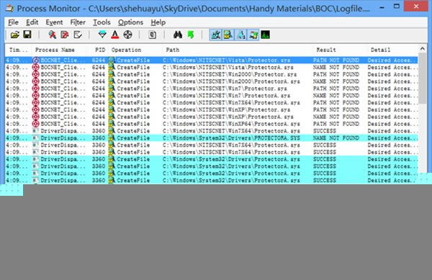Select the WinXP64\ProtectorA.sys row
The height and width of the screenshot is (280, 432).
(x=212, y=124)
